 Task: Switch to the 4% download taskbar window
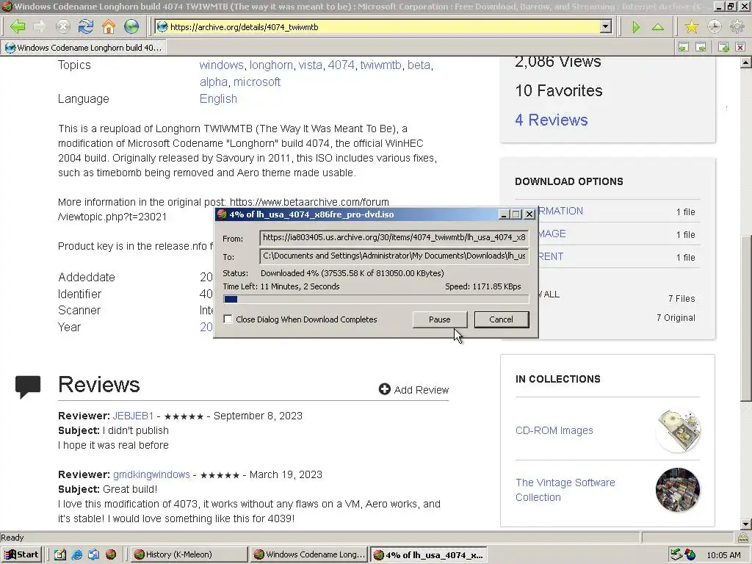429,554
